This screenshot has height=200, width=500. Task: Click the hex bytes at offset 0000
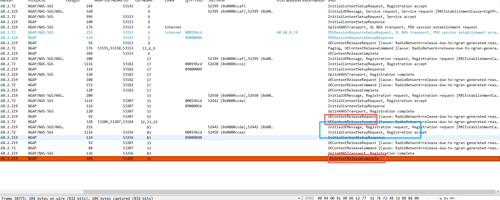tap(368, 198)
